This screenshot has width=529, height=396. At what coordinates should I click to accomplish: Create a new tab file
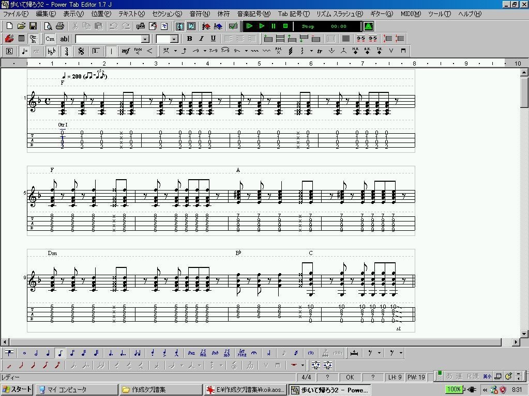(9, 26)
